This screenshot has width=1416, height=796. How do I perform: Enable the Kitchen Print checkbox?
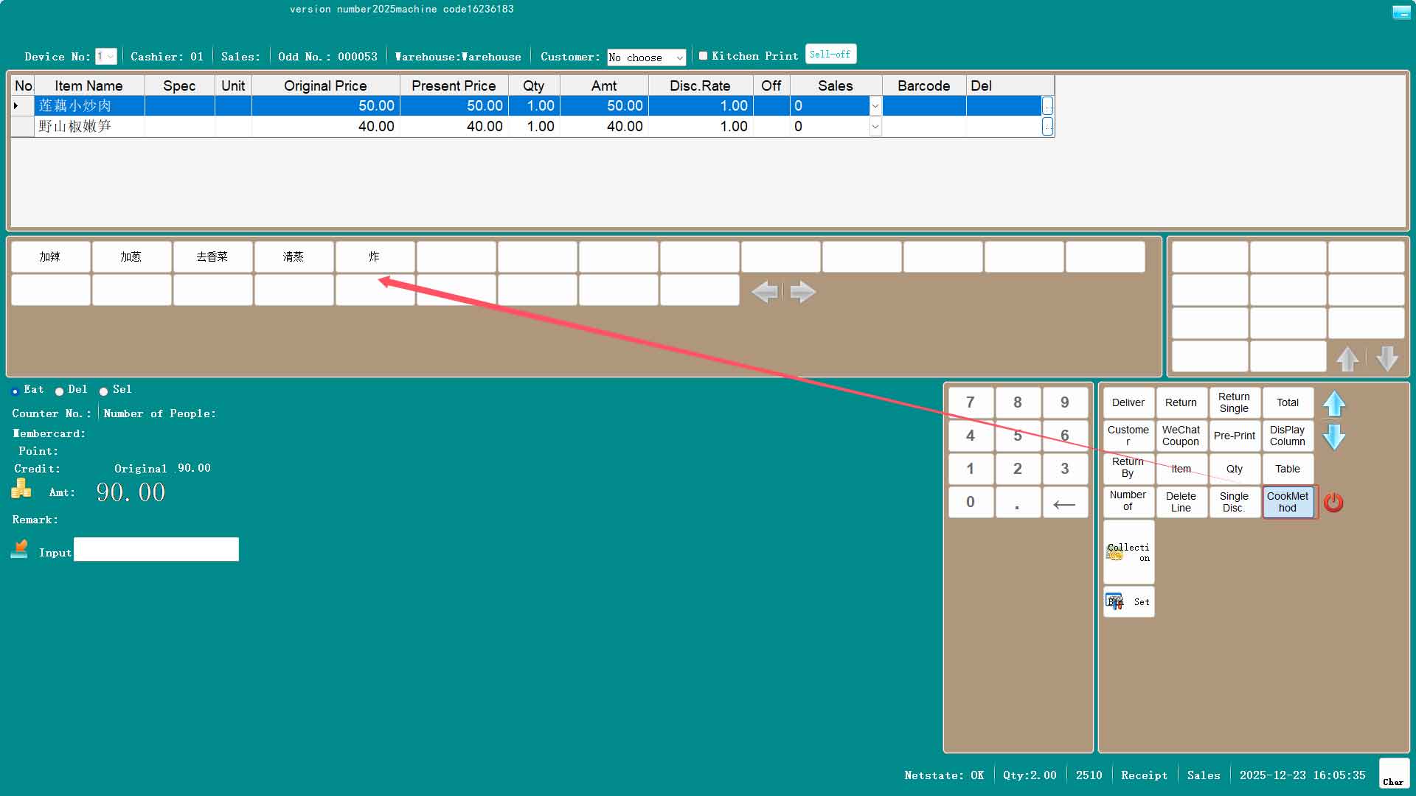point(703,56)
